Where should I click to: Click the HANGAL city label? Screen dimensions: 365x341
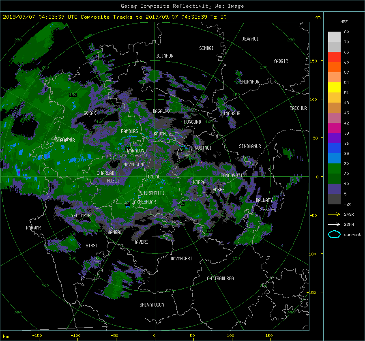(114, 232)
